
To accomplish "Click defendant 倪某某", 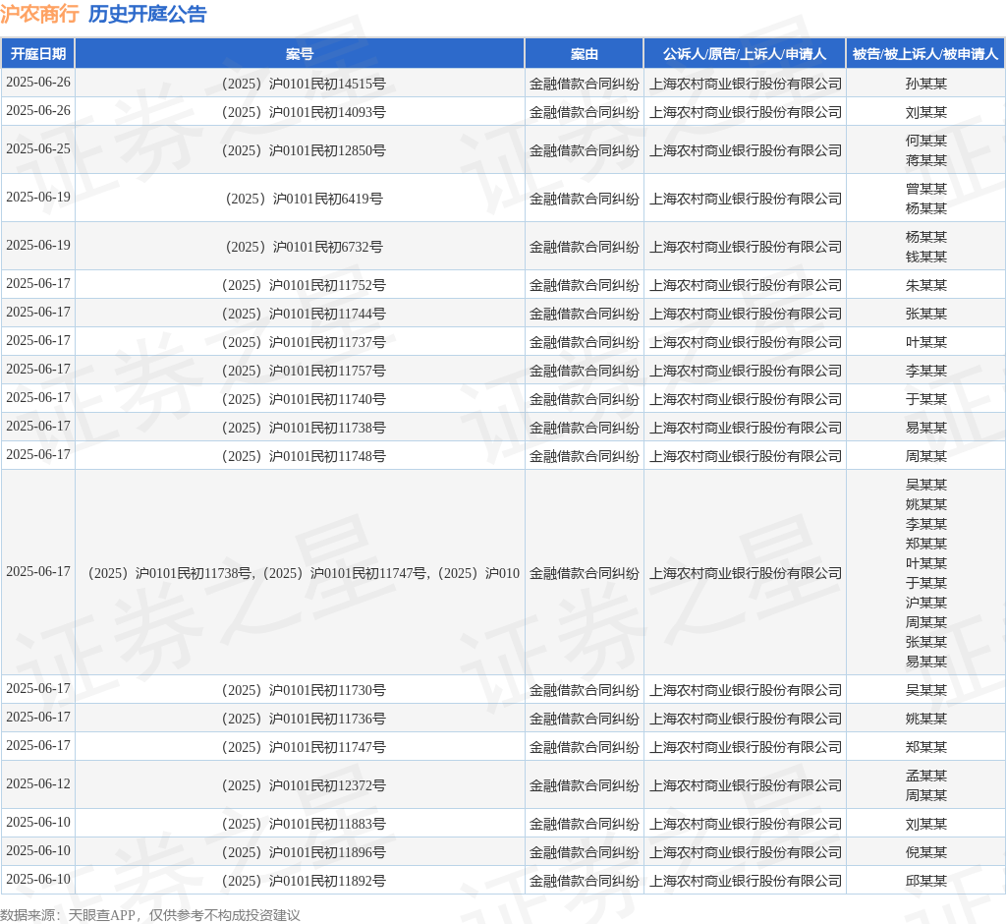I will [925, 852].
